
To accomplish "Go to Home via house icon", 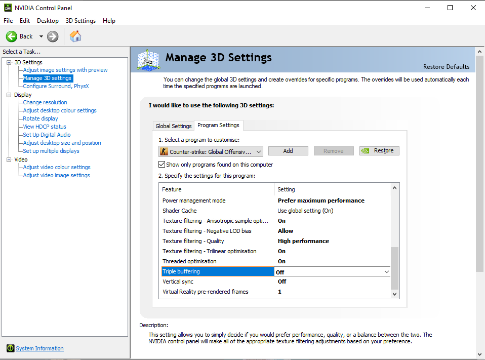I will point(75,36).
